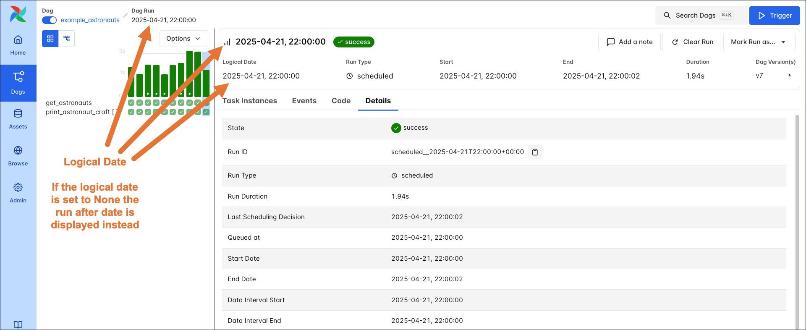This screenshot has height=330, width=806.
Task: Toggle the example_astronauts Dag pause switch
Action: click(x=50, y=20)
